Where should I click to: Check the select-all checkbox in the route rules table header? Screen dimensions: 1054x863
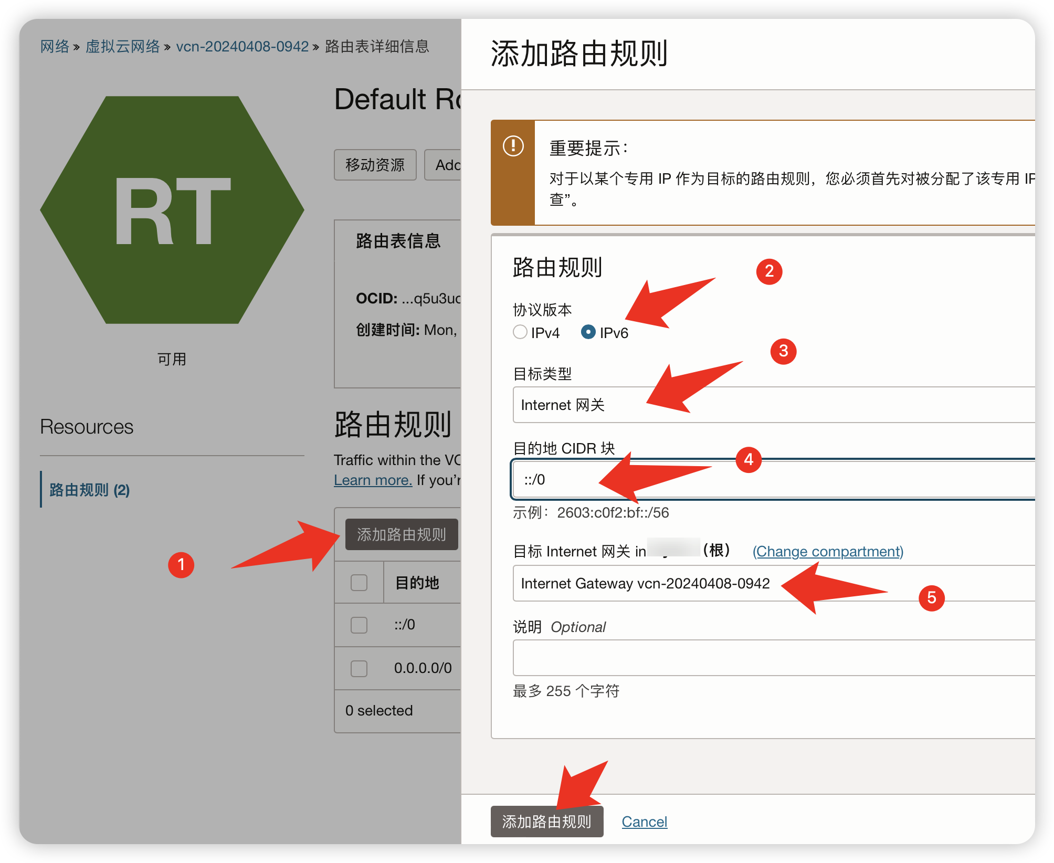pyautogui.click(x=359, y=582)
